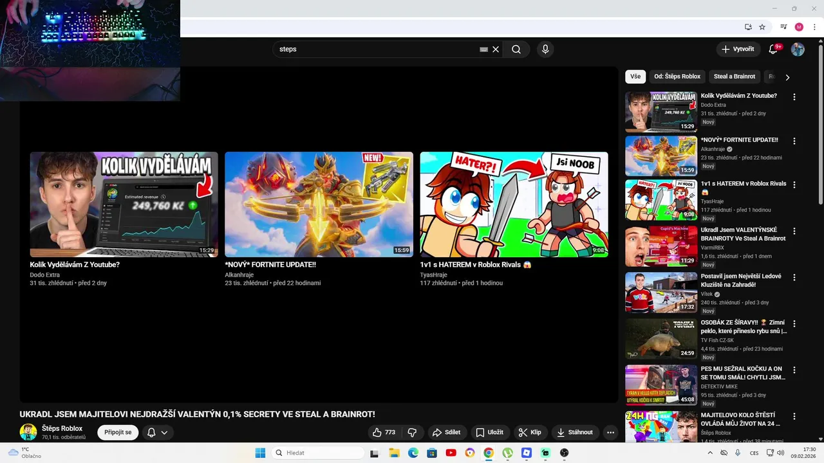
Task: Open File Explorer from the taskbar
Action: pos(394,453)
